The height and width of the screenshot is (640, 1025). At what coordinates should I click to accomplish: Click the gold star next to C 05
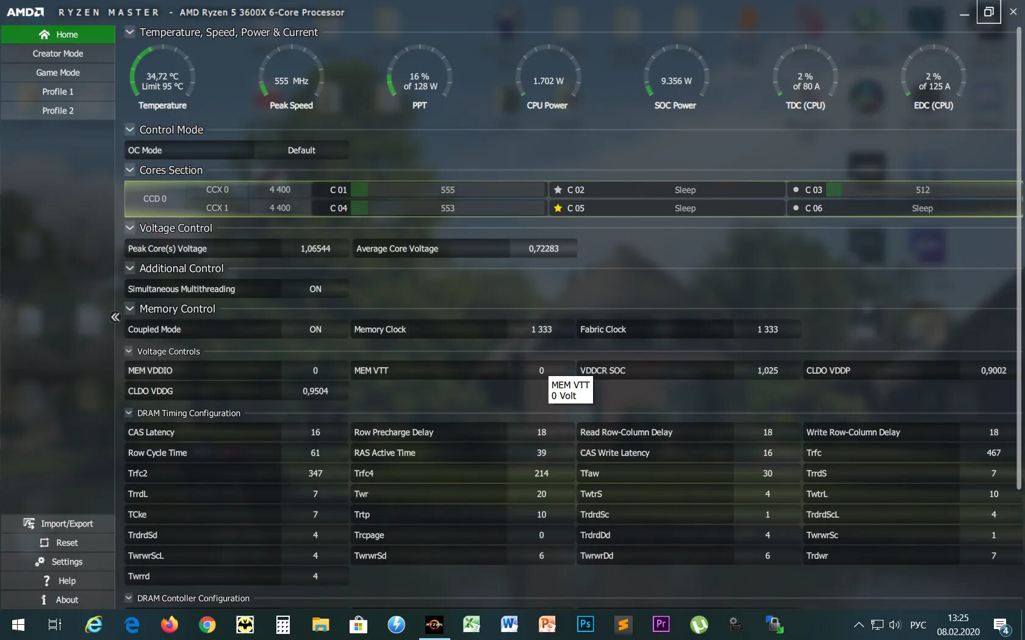pyautogui.click(x=558, y=208)
